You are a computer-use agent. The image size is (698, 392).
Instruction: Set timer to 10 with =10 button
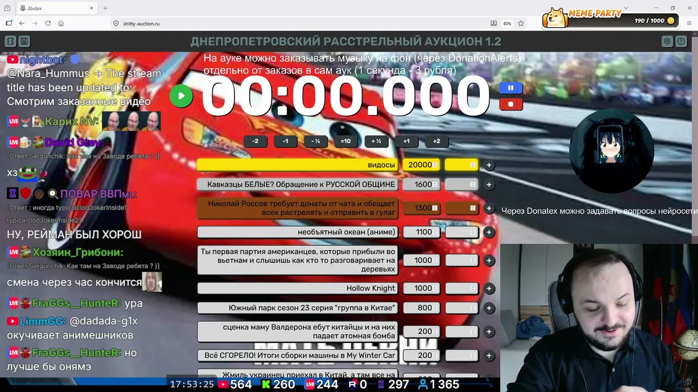tap(346, 141)
